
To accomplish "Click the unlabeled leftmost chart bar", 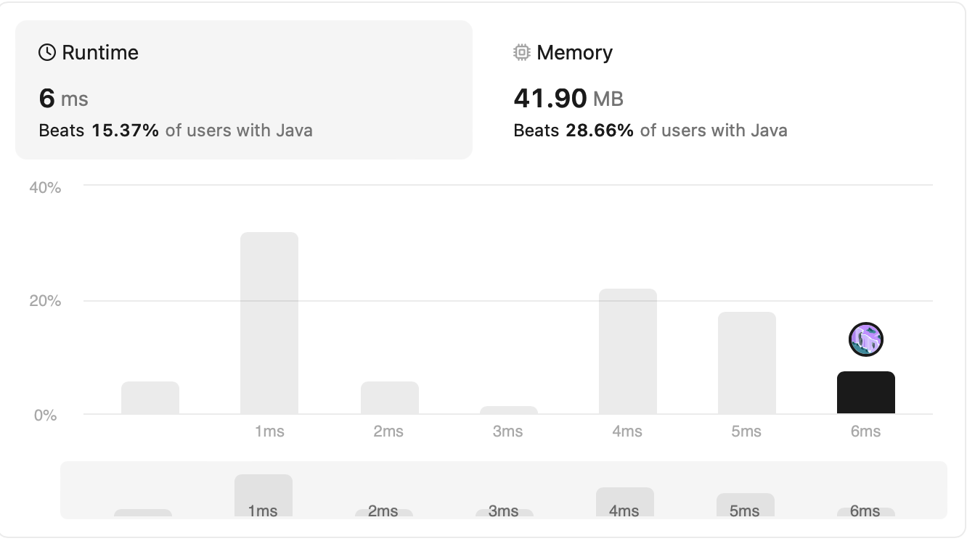I will pyautogui.click(x=150, y=397).
